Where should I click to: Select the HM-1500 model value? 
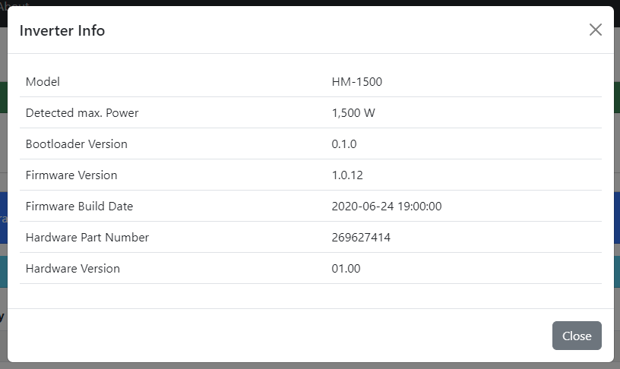click(x=357, y=81)
